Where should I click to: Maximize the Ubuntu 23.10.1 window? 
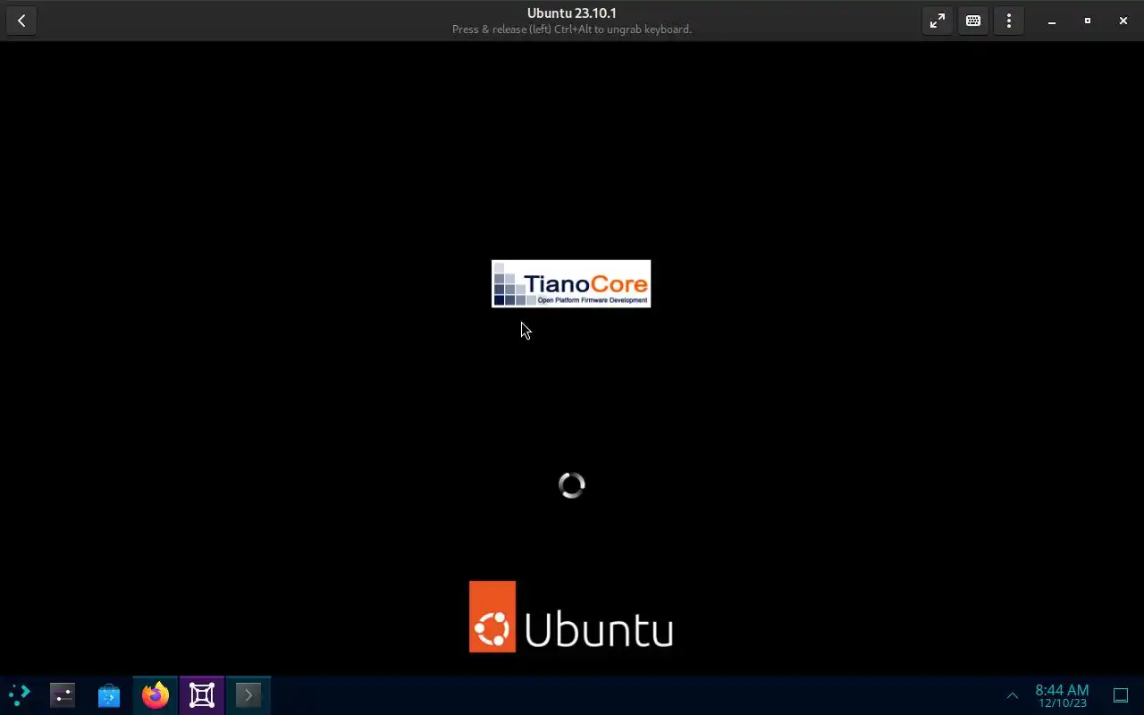[1088, 21]
